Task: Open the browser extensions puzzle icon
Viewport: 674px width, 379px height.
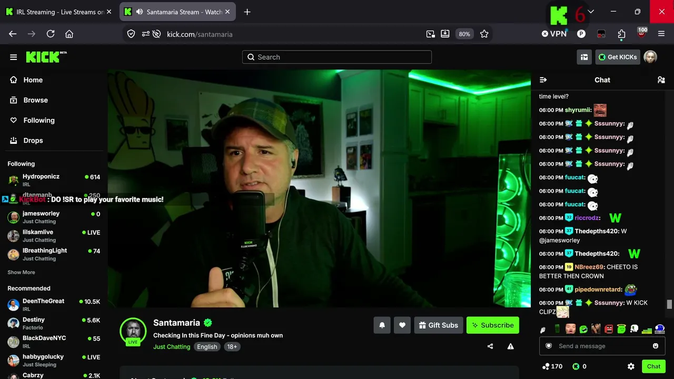Action: [x=621, y=34]
